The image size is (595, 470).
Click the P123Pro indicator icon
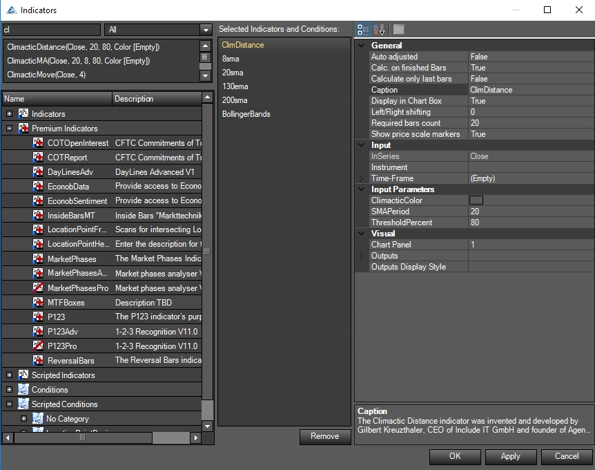click(x=38, y=346)
